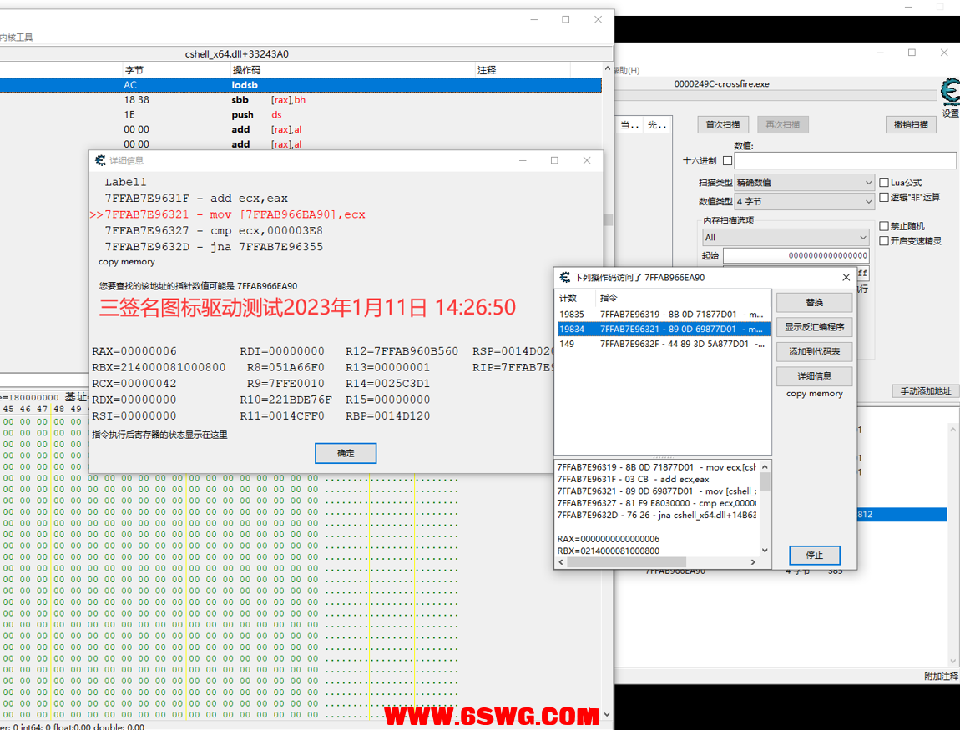
Task: Open the memory region All dropdown
Action: tap(786, 238)
